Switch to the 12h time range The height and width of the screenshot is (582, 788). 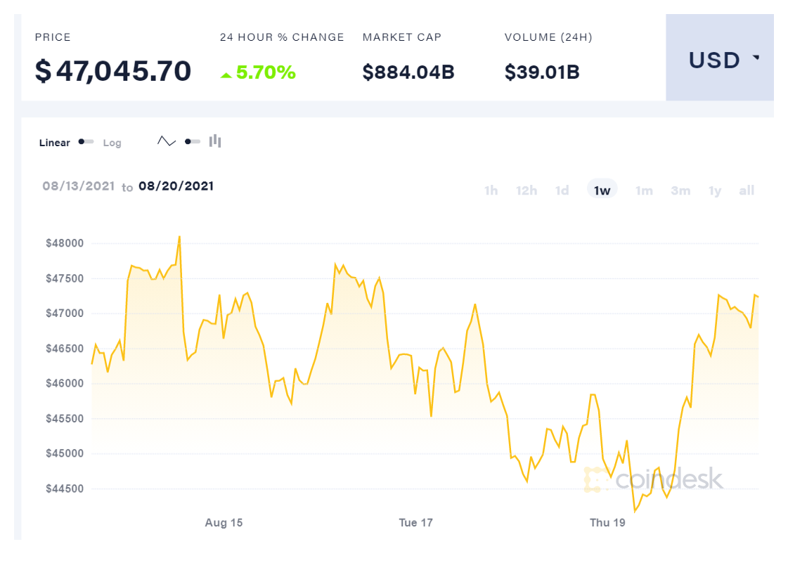527,190
